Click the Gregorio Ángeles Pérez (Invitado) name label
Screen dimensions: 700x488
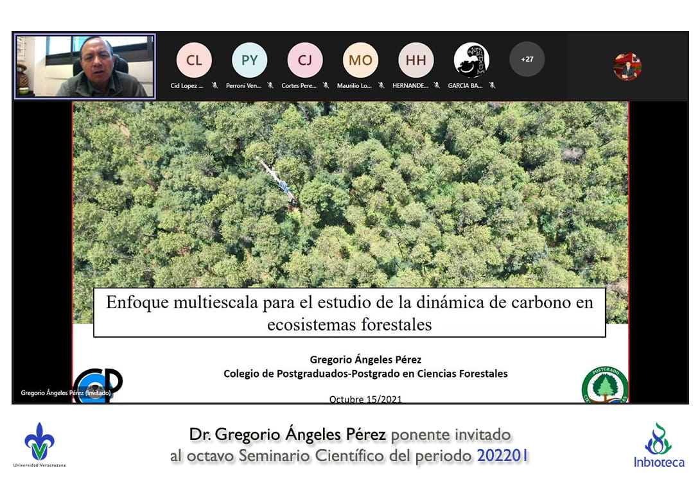coord(66,392)
